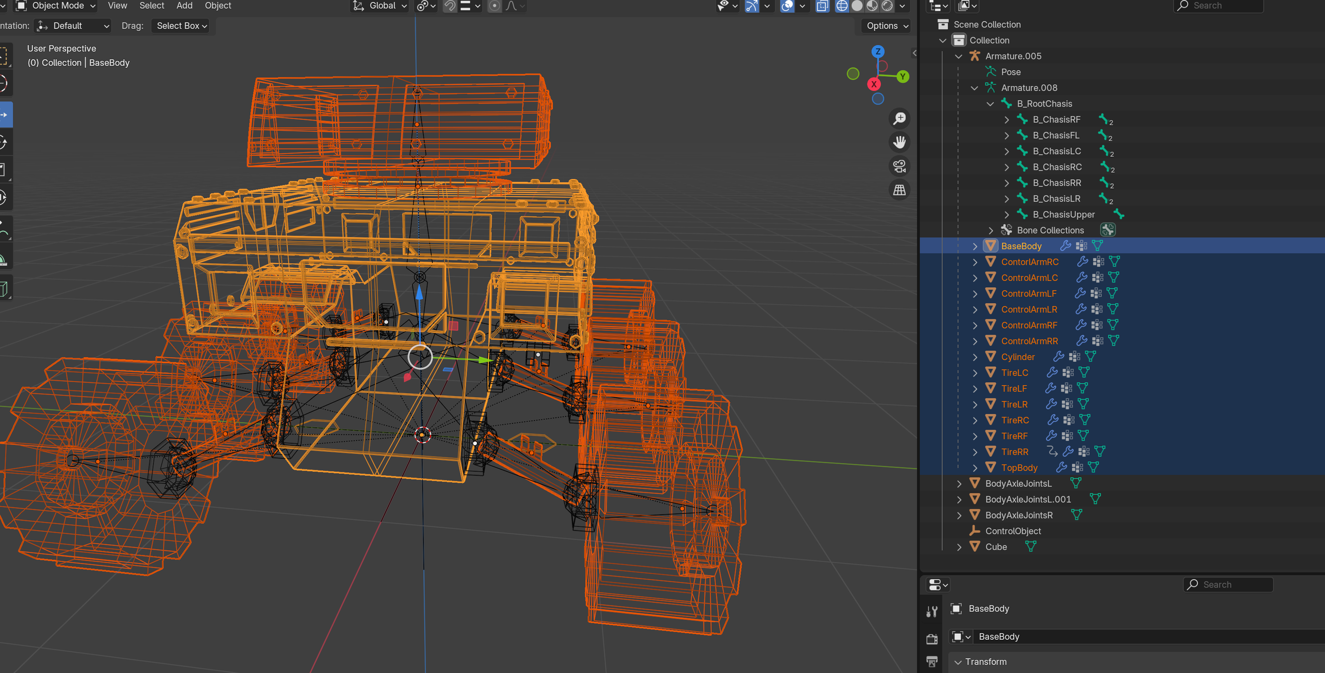Switch perspective/orthographic grid icon

coord(899,190)
